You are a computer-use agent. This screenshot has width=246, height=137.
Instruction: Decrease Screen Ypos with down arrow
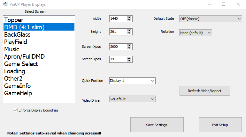(129, 61)
